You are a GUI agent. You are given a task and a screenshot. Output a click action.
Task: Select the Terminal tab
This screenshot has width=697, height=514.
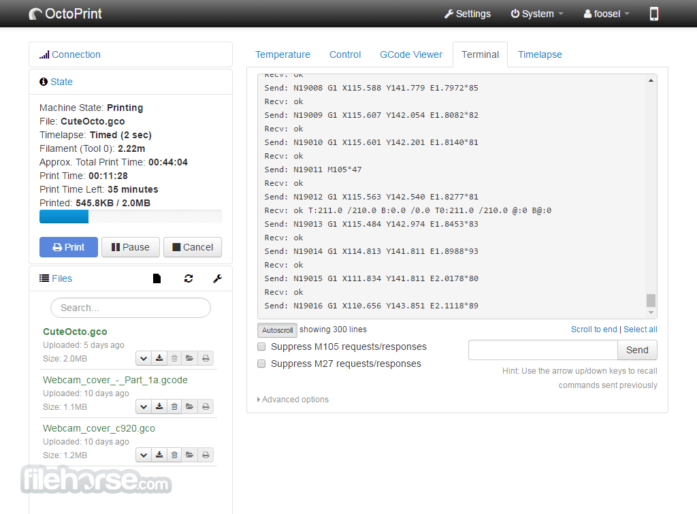(x=480, y=54)
